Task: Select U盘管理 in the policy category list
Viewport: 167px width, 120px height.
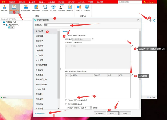Action: click(39, 51)
